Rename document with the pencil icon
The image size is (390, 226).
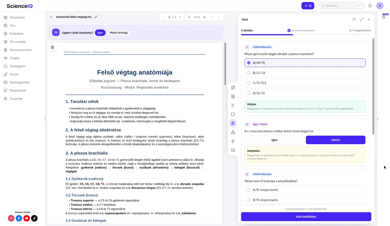click(96, 17)
